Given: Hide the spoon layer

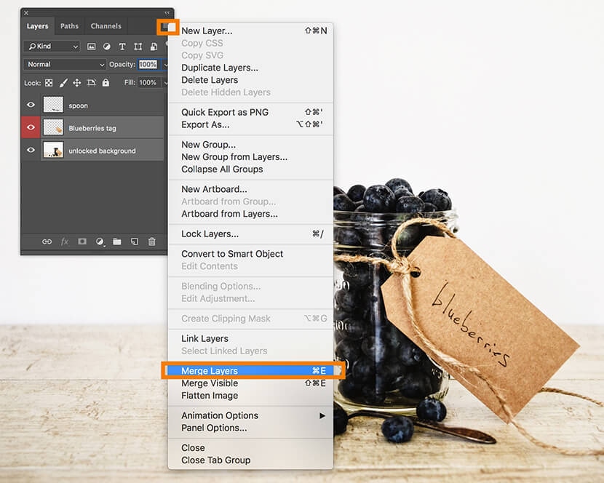Looking at the screenshot, I should (x=31, y=105).
